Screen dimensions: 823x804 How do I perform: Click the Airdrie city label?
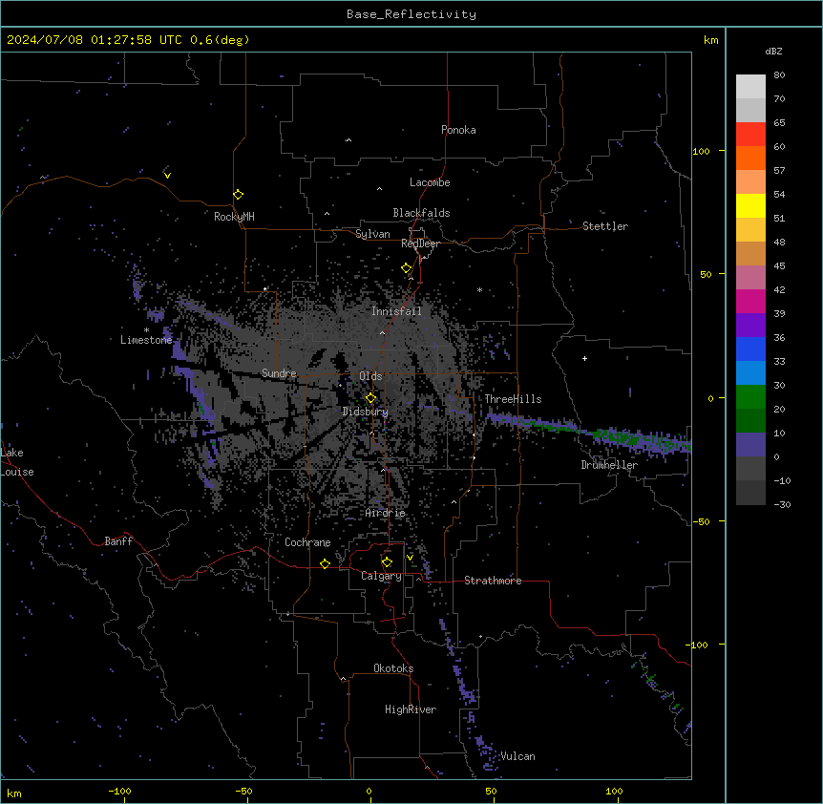(x=386, y=513)
